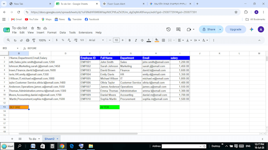Open the Data menu
The image size is (268, 150).
tap(63, 33)
